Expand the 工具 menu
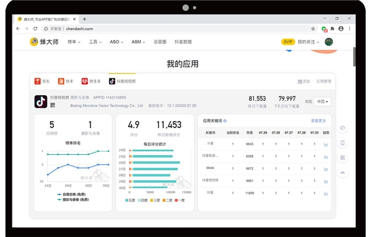Viewport: 374px width, 237px height. click(95, 42)
